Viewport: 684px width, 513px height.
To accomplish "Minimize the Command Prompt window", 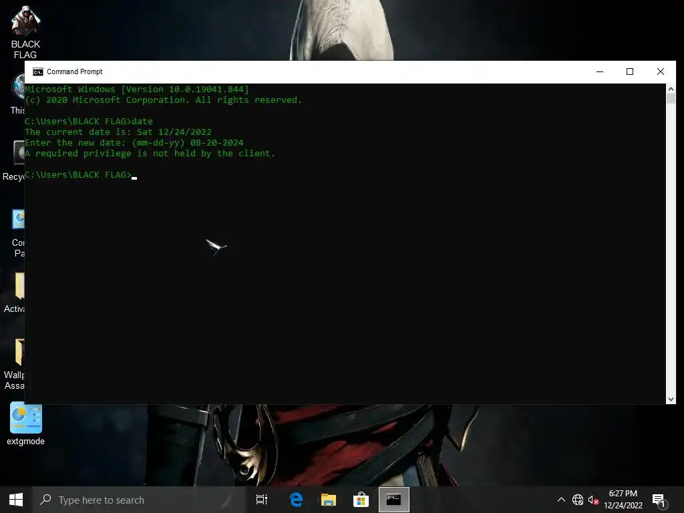I will pyautogui.click(x=600, y=71).
